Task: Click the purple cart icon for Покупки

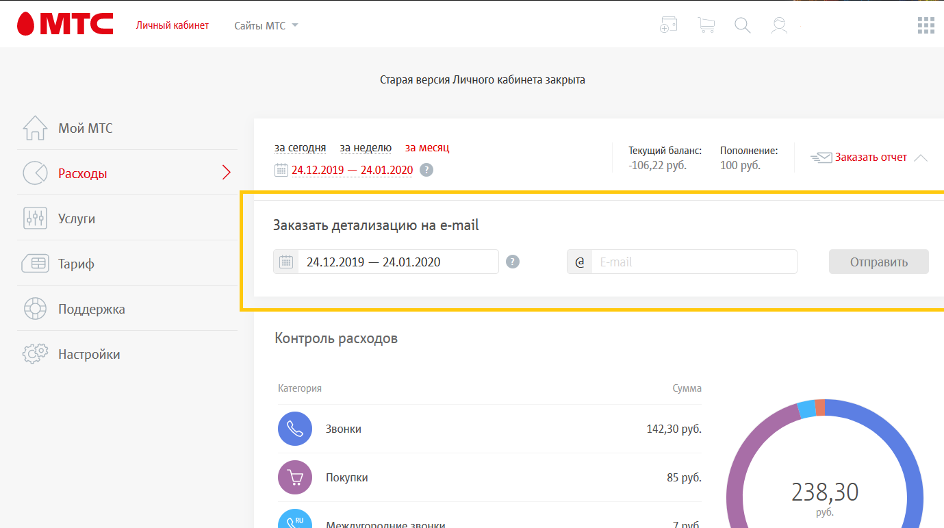Action: (295, 477)
